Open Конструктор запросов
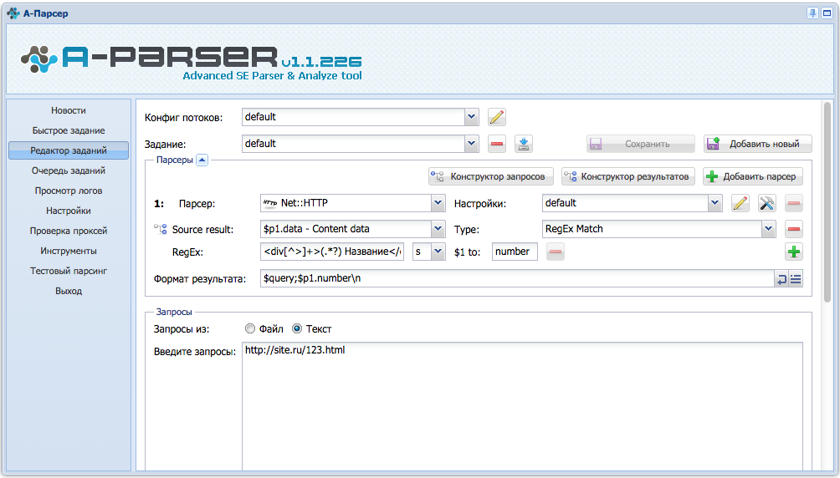The width and height of the screenshot is (840, 478). pyautogui.click(x=491, y=176)
